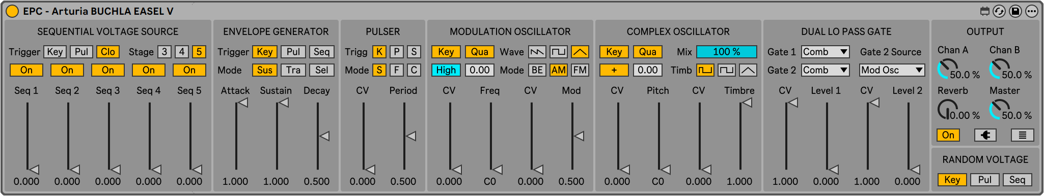Open the Gate 1 Comb dropdown
The image size is (1044, 196).
(826, 52)
